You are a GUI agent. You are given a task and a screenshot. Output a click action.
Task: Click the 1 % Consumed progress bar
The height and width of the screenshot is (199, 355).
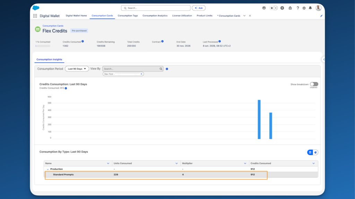(x=43, y=46)
